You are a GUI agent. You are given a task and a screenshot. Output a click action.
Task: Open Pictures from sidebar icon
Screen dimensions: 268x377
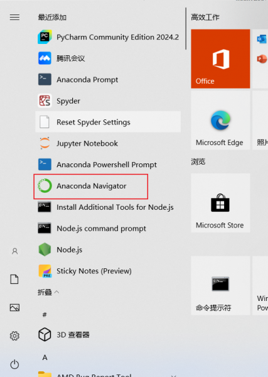click(x=14, y=307)
